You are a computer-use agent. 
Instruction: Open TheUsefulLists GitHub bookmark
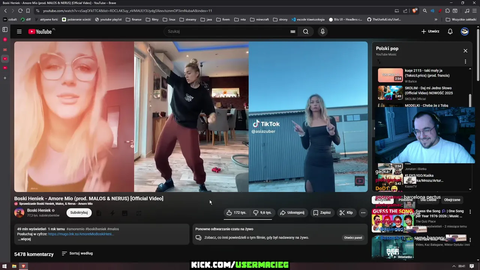click(384, 19)
